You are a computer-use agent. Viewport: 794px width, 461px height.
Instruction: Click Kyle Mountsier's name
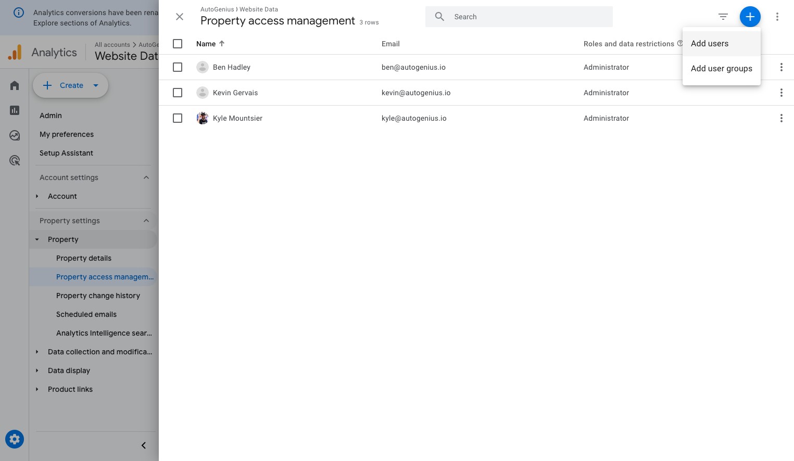coord(237,118)
